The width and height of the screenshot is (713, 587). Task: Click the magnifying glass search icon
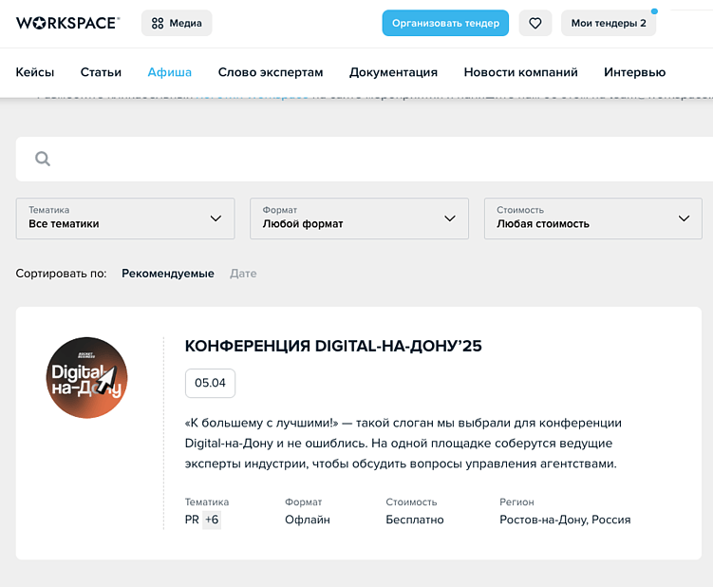pos(43,159)
